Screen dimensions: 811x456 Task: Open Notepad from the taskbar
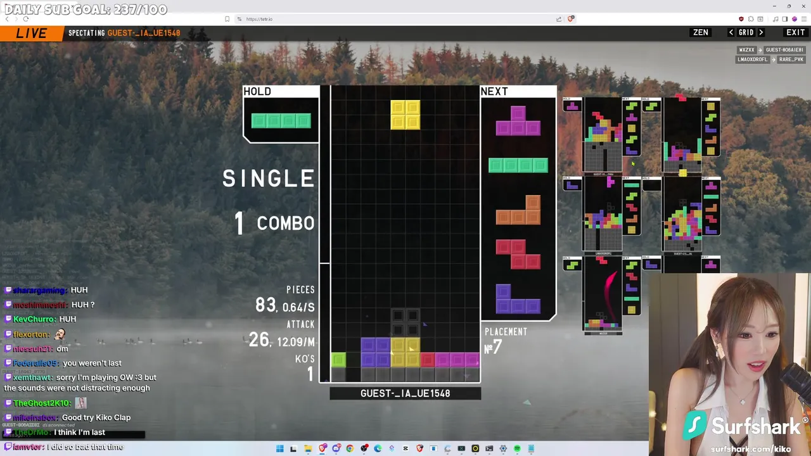(x=531, y=449)
